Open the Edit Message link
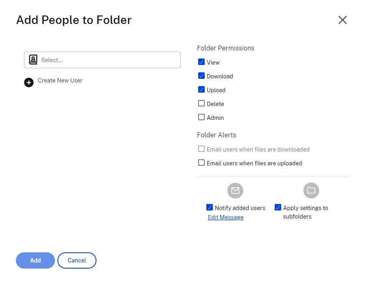The height and width of the screenshot is (282, 365). tap(225, 217)
